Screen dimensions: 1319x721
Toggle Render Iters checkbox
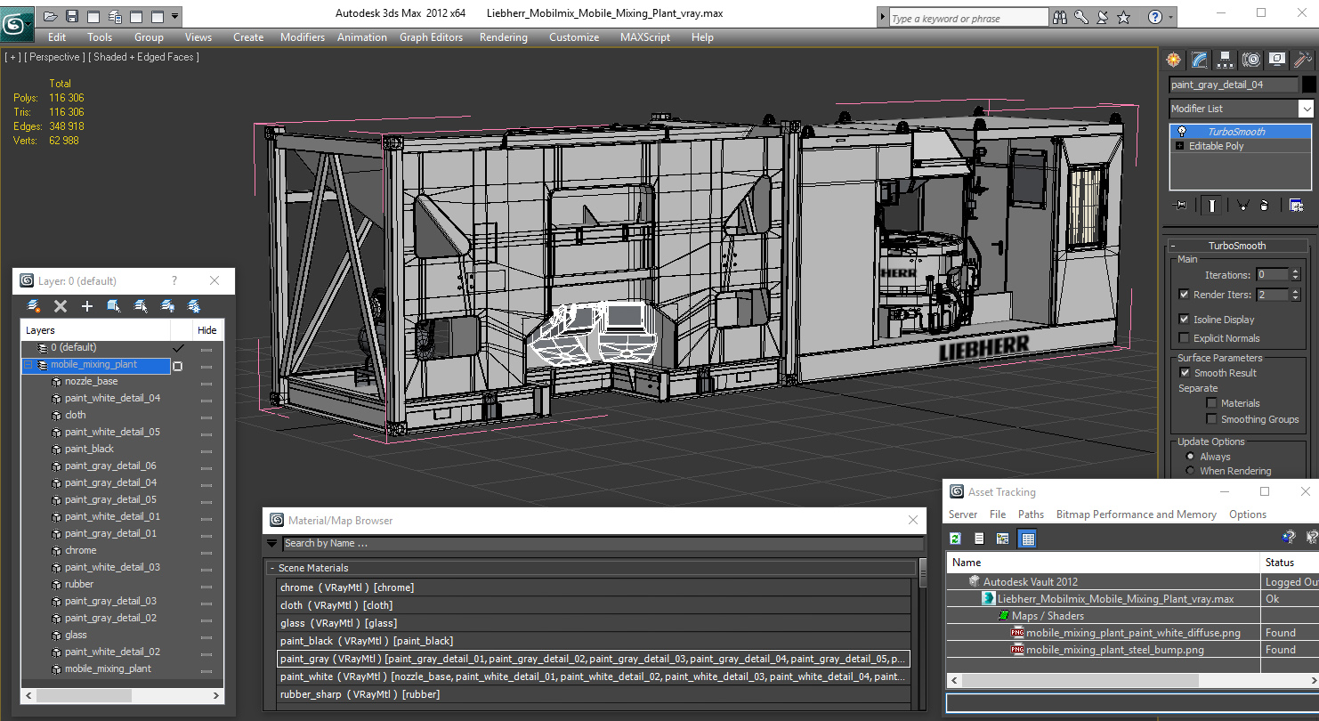point(1184,295)
